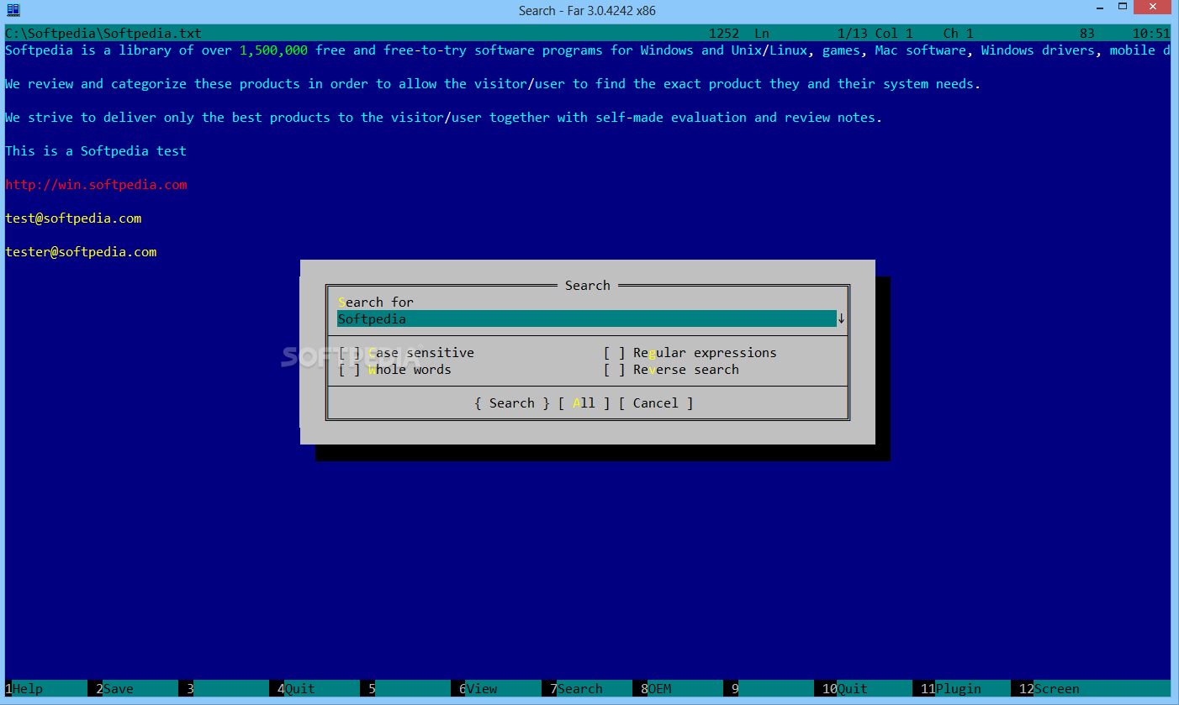
Task: Toggle the Regular expressions checkbox
Action: (690, 353)
